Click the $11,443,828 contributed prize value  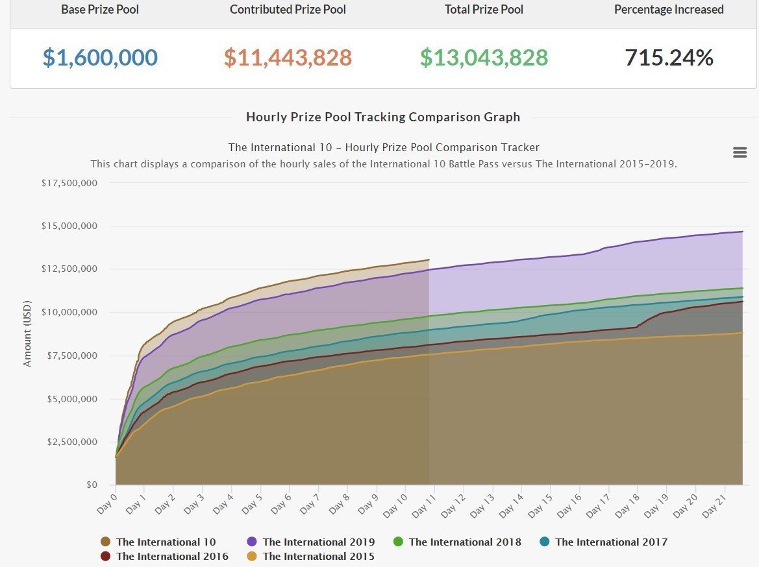tap(288, 57)
